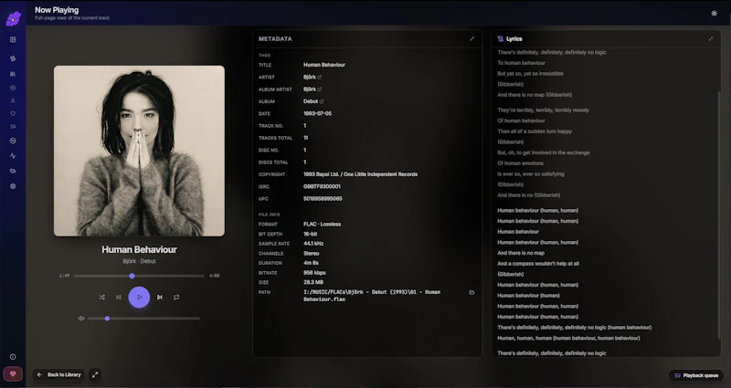Screen dimensions: 731x388
Task: Seek on the track progress slider
Action: coord(139,276)
